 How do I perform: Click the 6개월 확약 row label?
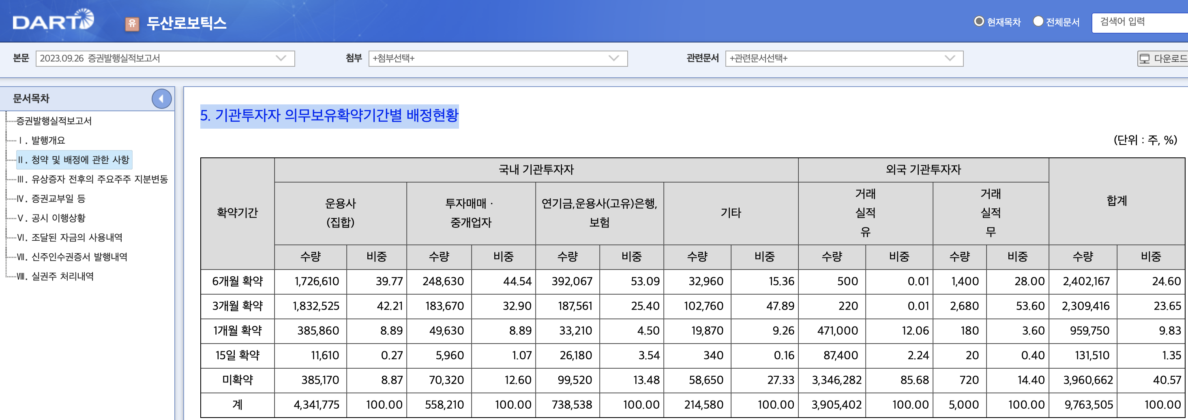click(238, 282)
